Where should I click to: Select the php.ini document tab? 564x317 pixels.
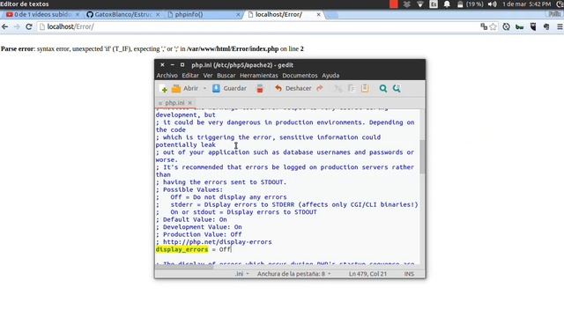[174, 103]
